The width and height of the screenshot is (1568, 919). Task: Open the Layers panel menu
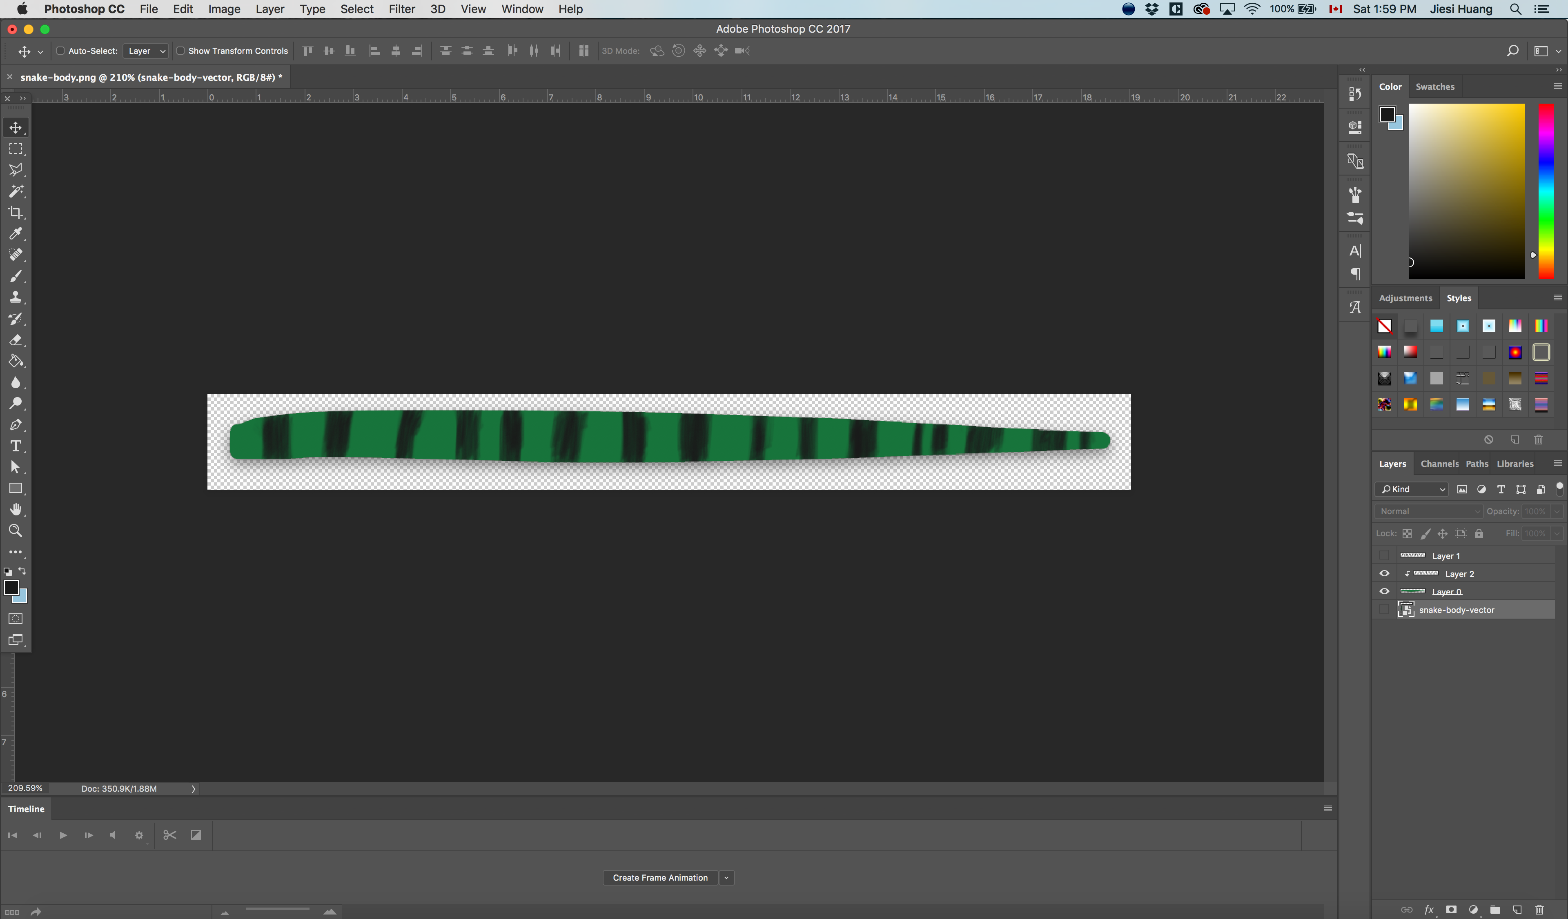(1558, 463)
